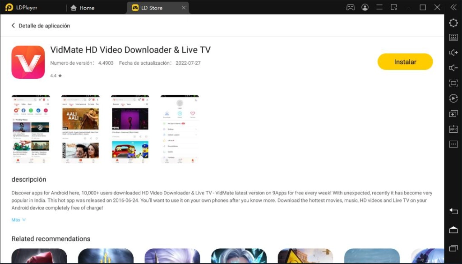
Task: Open more tools via the three-dot sidebar icon
Action: tap(453, 144)
